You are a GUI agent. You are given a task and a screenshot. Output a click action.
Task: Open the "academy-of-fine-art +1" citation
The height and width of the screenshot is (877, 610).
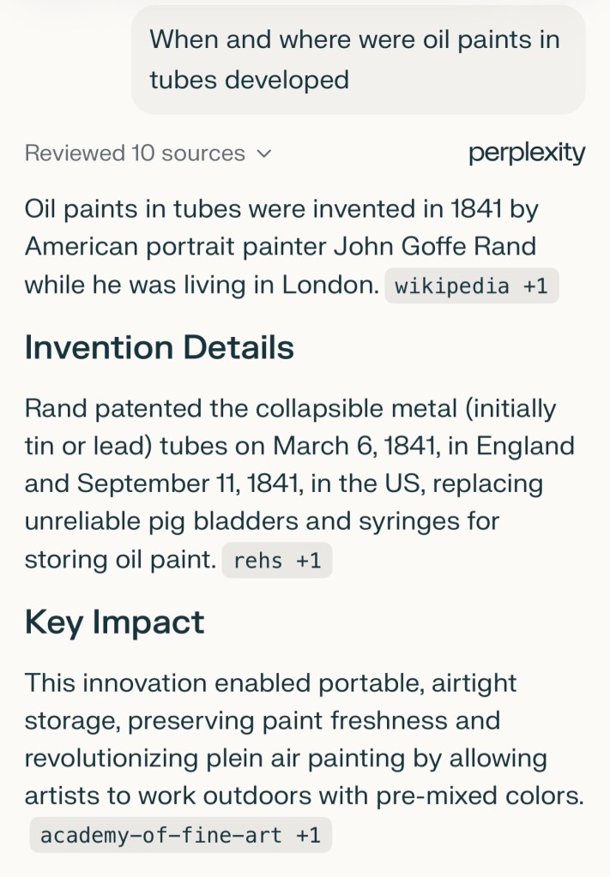click(x=180, y=835)
